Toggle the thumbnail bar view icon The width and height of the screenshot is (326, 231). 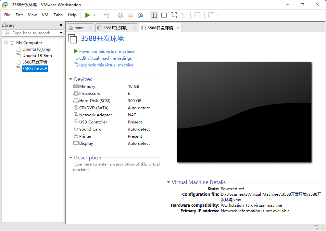point(164,15)
